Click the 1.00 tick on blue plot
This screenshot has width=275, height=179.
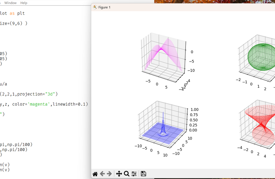coord(194,110)
